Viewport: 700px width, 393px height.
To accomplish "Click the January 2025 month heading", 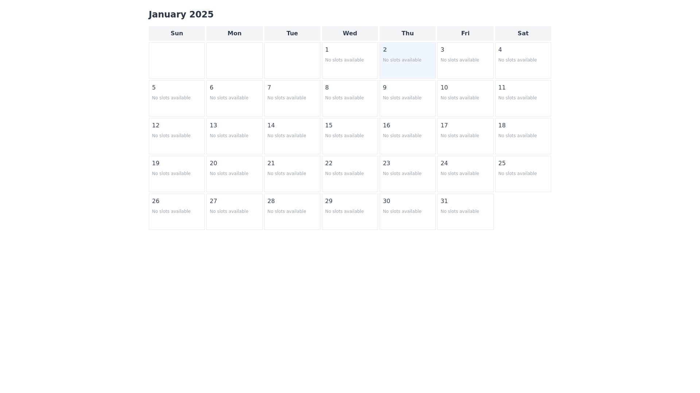I will 181,15.
